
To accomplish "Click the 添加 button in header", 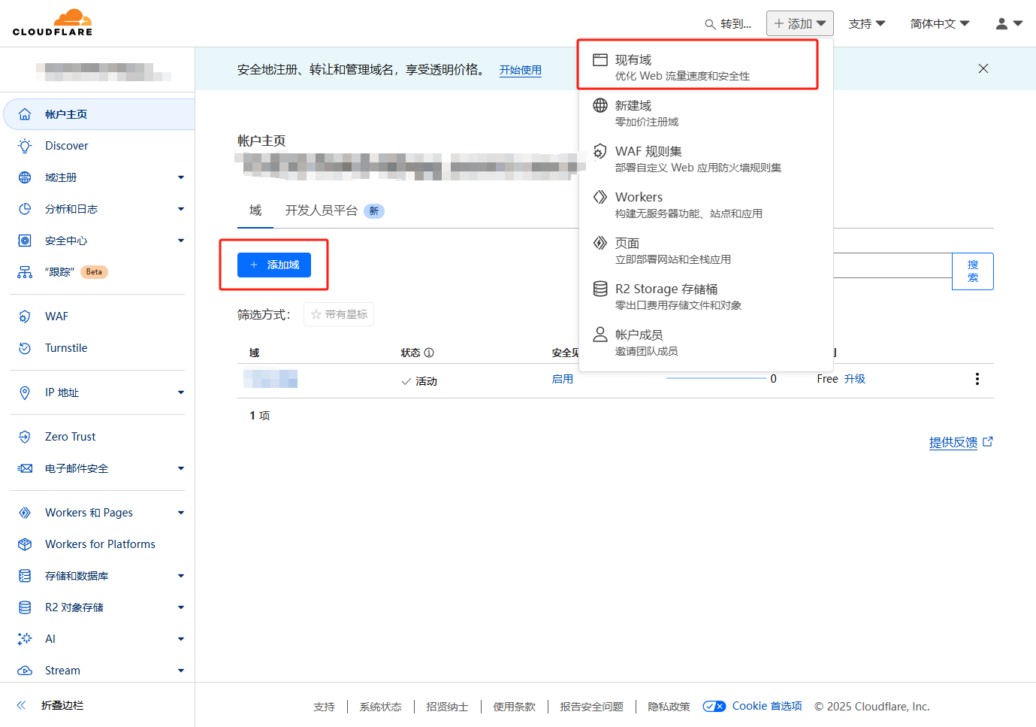I will click(800, 23).
